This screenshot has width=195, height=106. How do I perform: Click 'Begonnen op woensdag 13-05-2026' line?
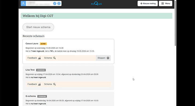44,48
